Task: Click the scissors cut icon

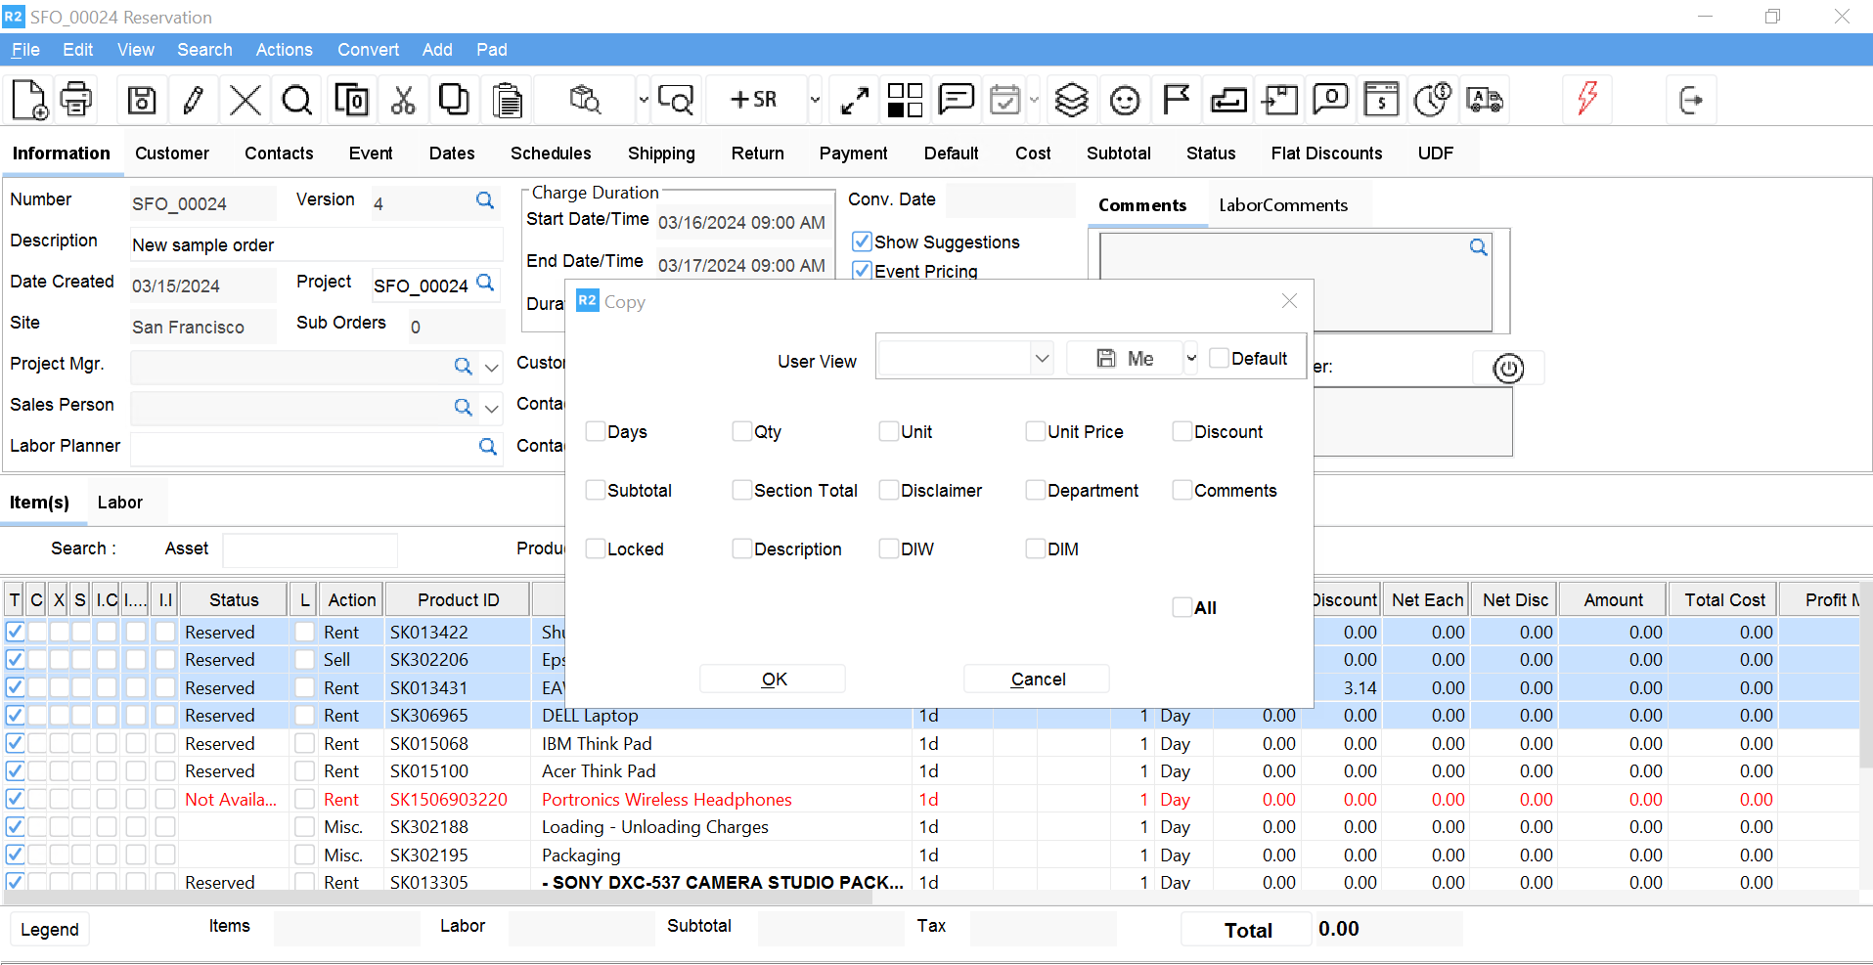Action: [403, 100]
